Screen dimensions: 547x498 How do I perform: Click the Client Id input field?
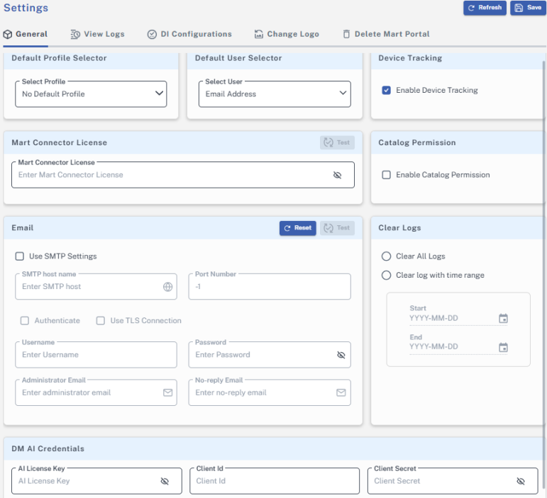click(x=274, y=481)
